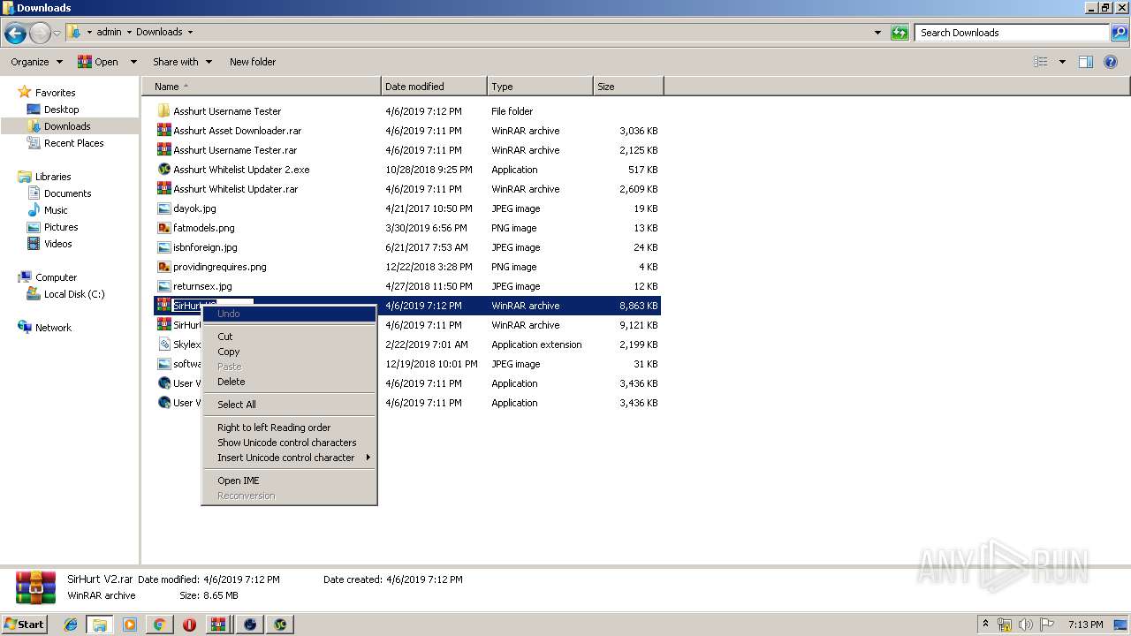Open the Music library

point(56,210)
